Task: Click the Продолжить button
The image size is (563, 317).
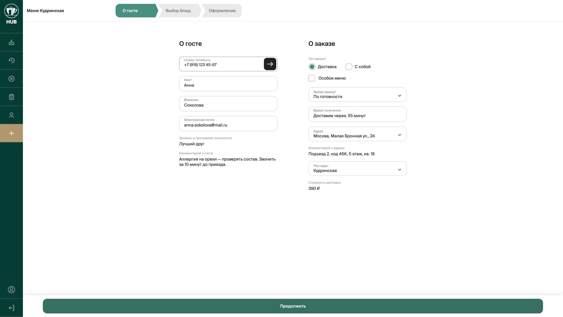Action: pyautogui.click(x=293, y=306)
